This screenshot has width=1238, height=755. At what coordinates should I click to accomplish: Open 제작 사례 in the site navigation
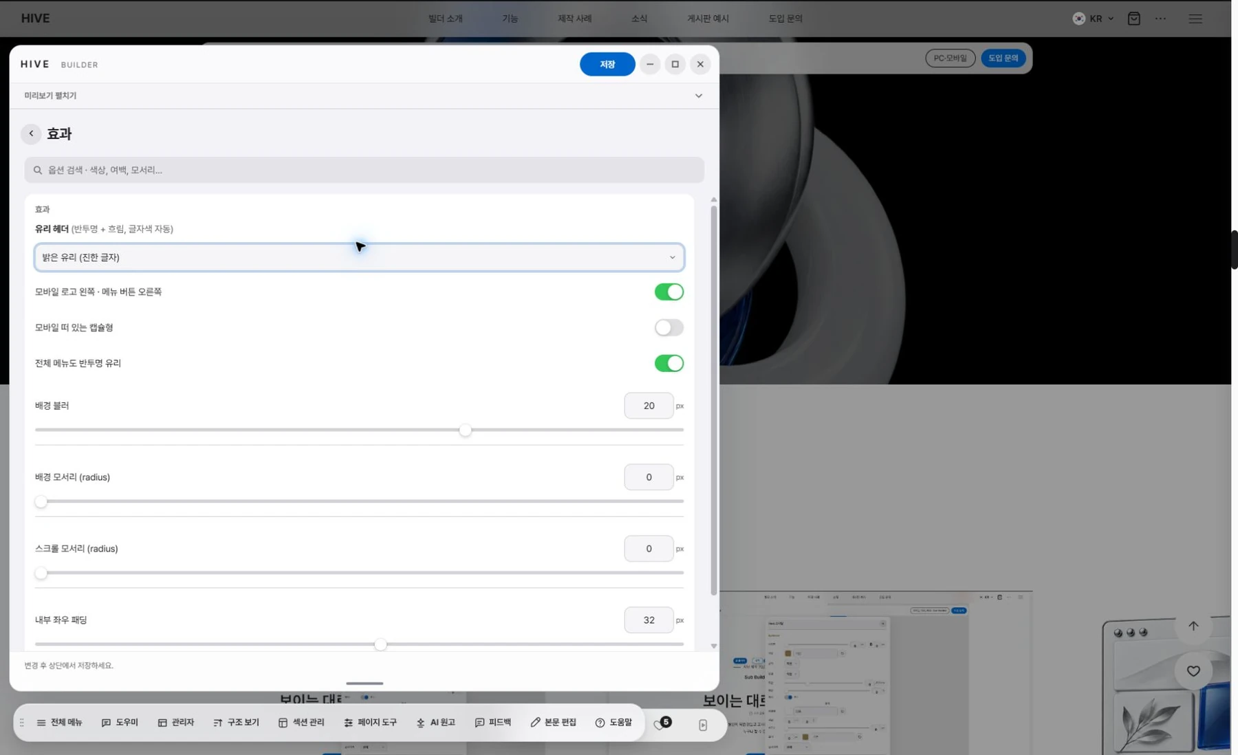[574, 19]
